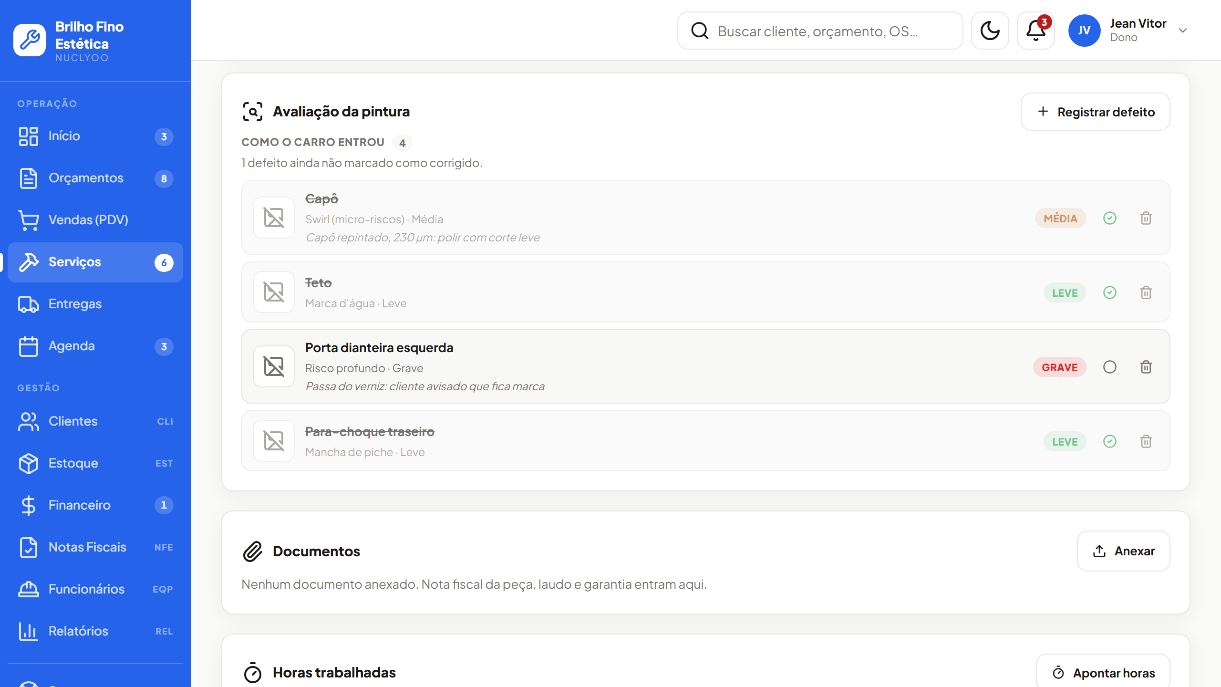
Task: Delete the Para-choque traseiro defect
Action: point(1146,441)
